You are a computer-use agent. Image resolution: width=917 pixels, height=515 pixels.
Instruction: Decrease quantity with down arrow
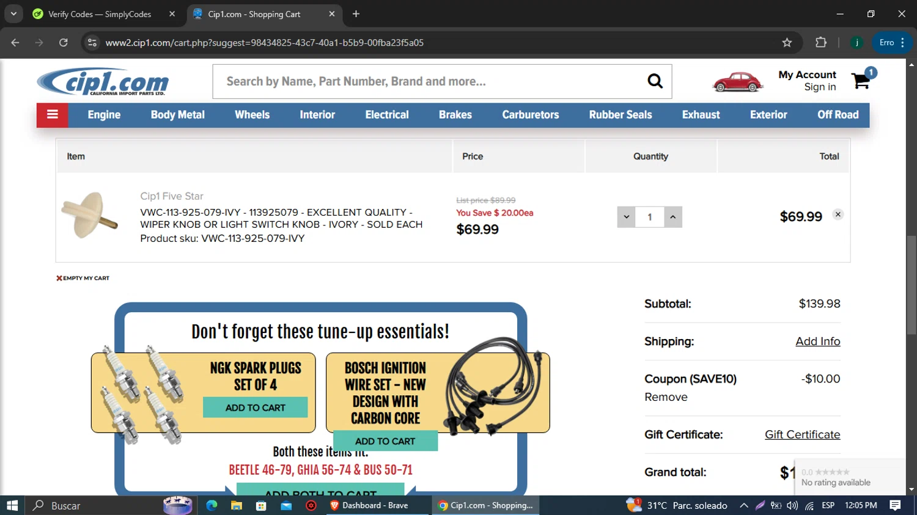pyautogui.click(x=626, y=217)
